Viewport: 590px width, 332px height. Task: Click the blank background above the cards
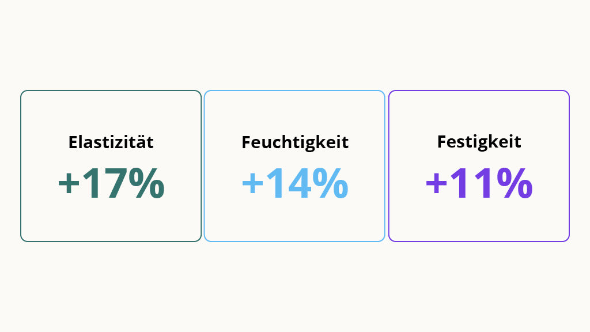(x=295, y=44)
